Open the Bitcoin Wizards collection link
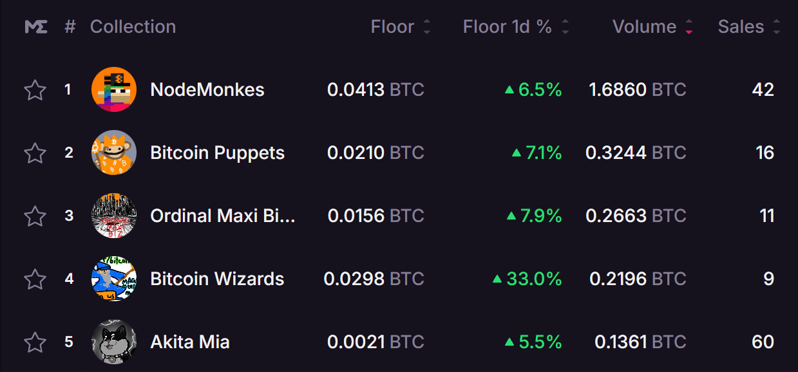 217,279
